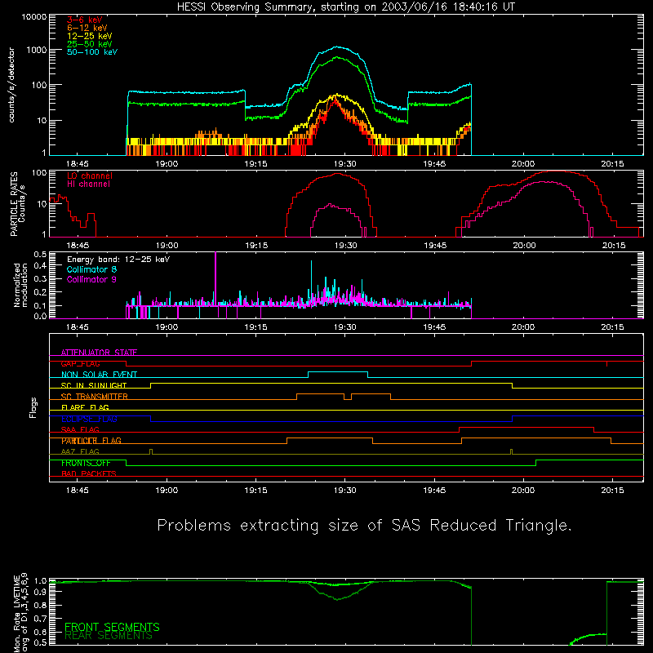
Task: Select the REAR SEGMENTS legend label
Action: tap(109, 636)
